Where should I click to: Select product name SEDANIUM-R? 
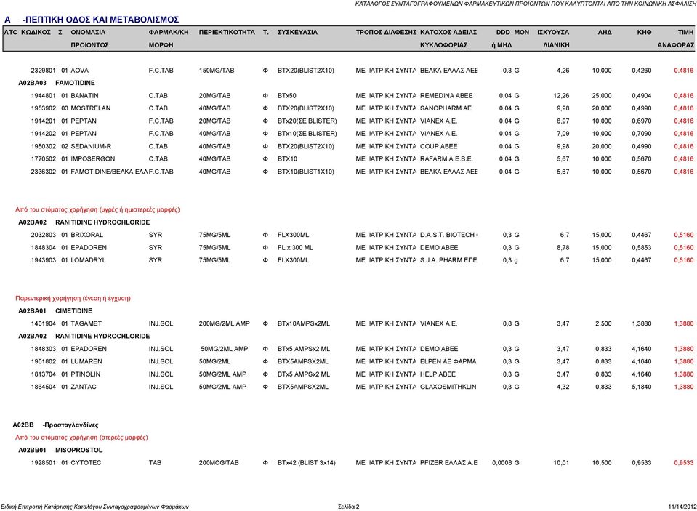(91, 146)
